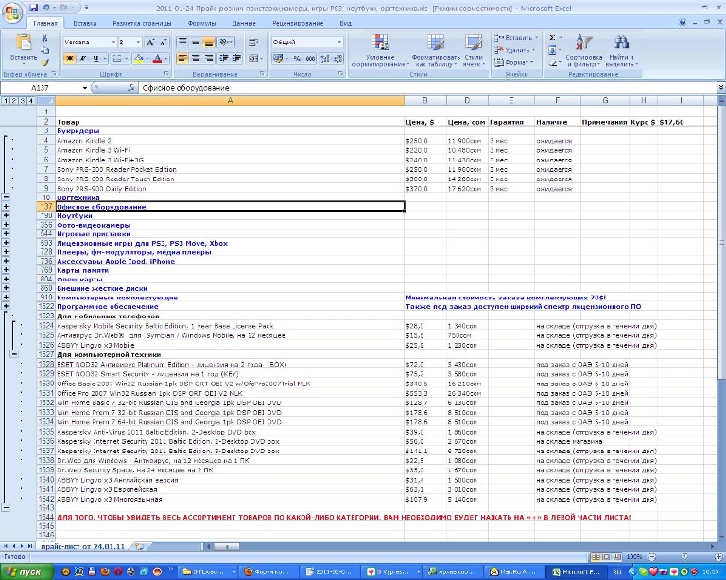
Task: Click the borders icon in font group
Action: 116,59
